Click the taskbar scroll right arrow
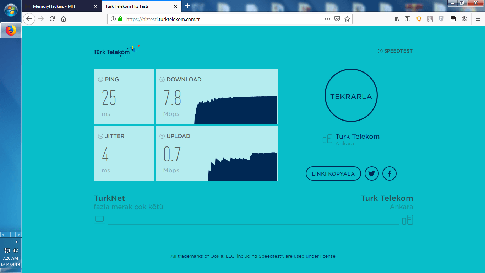The width and height of the screenshot is (485, 273). pos(19,235)
